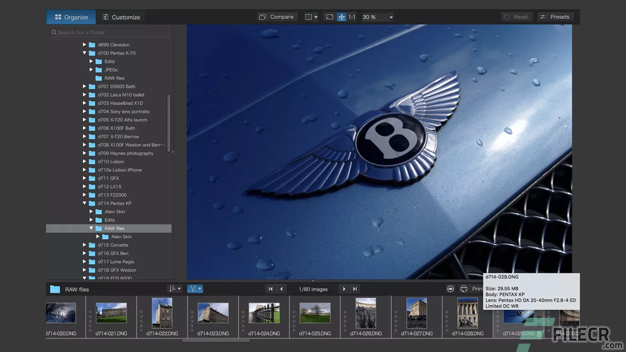
Task: Click the RAW files folder icon in the filmstrip bar
Action: [55, 289]
